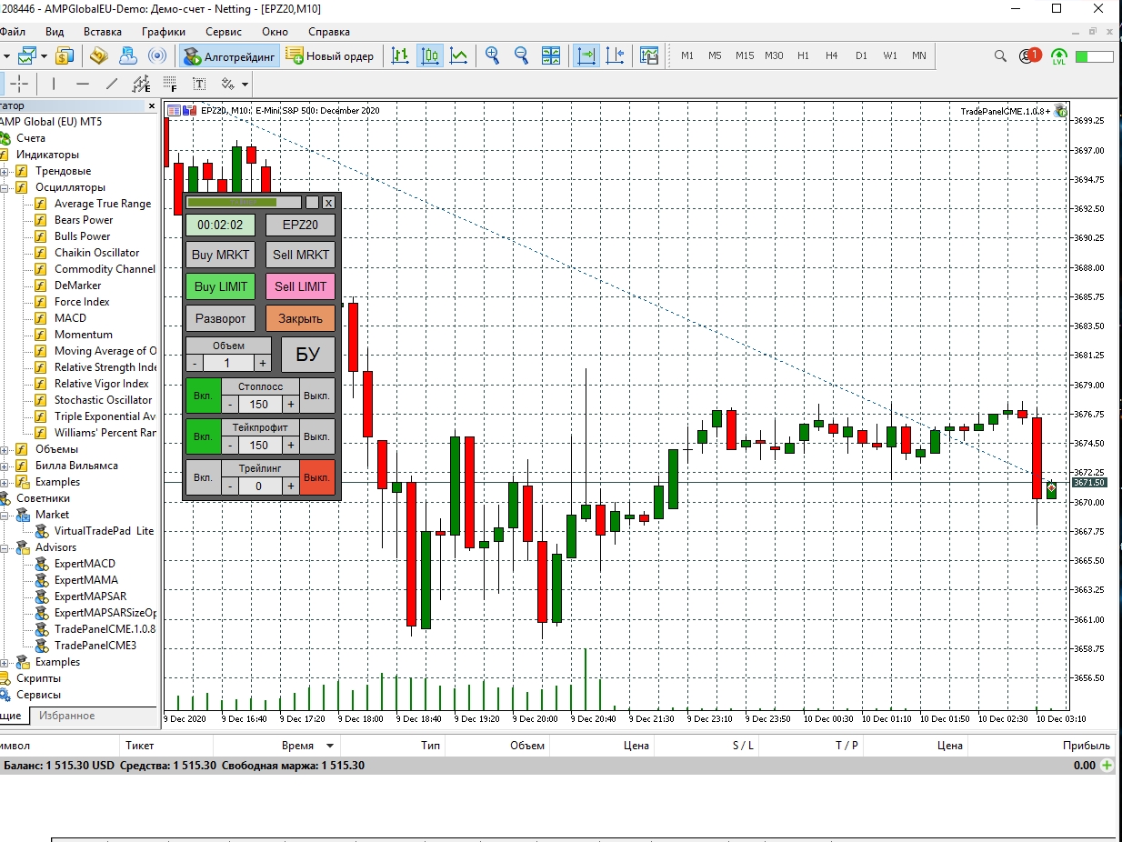Click the Buy MRKT button
Screen dimensions: 1122x842
click(220, 255)
